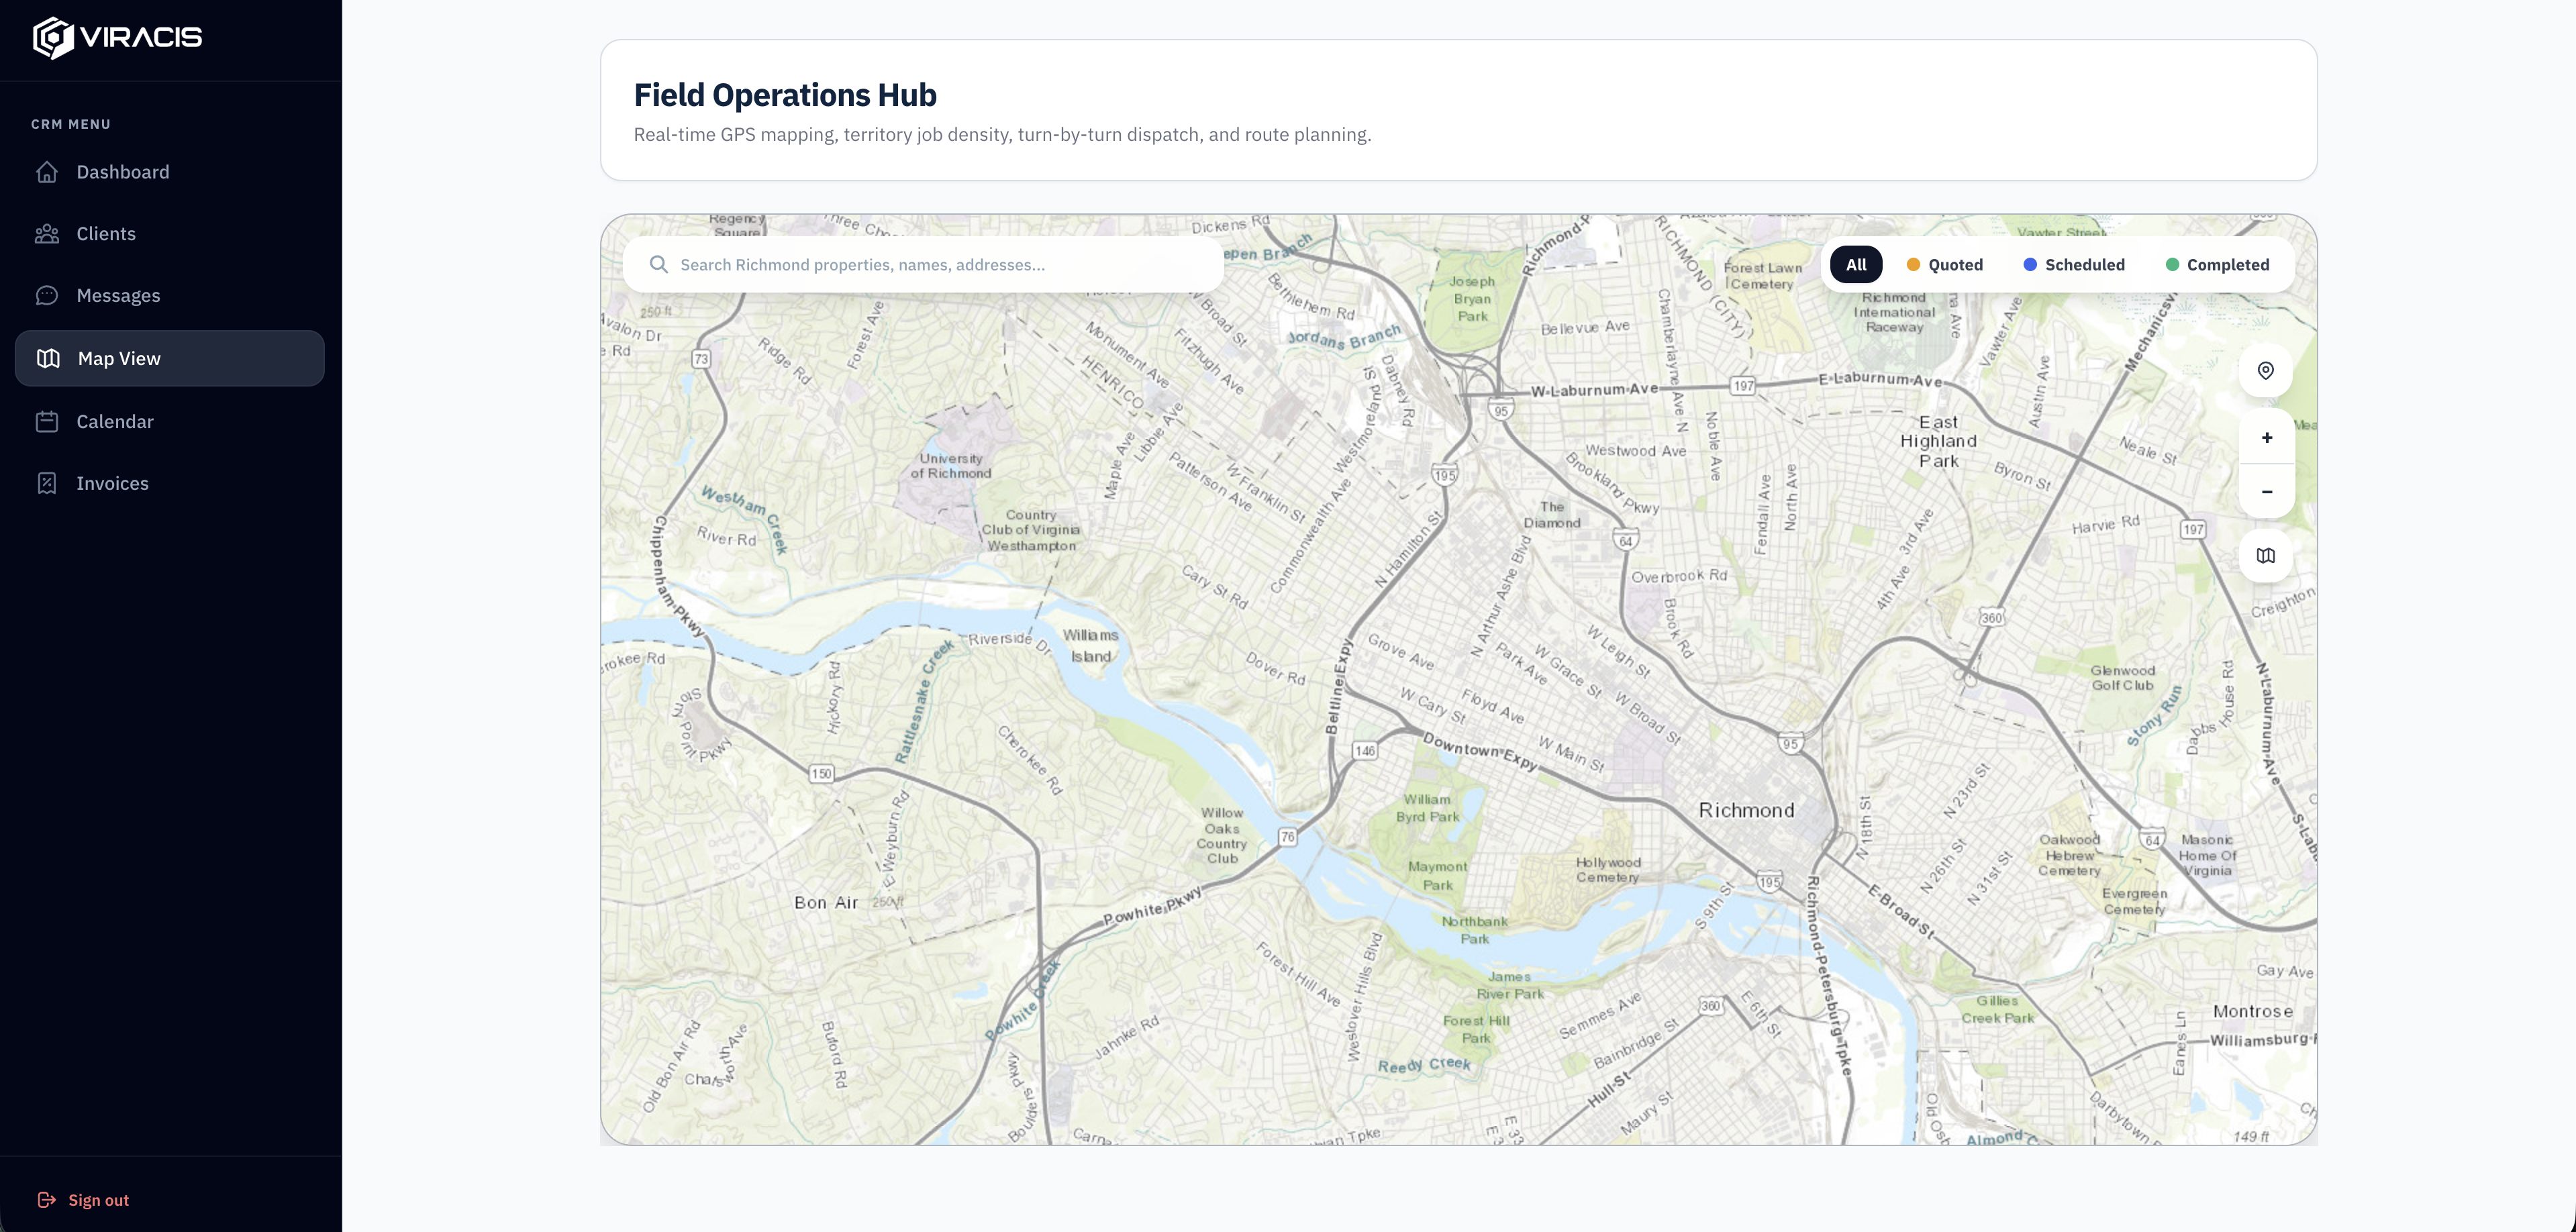Click the Invoices receipt icon
Viewport: 2576px width, 1232px height.
pyautogui.click(x=47, y=483)
